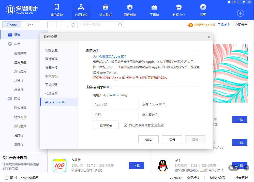The height and width of the screenshot is (182, 254).
Task: Open 教程中心 tutorial center
Action: [x=179, y=10]
